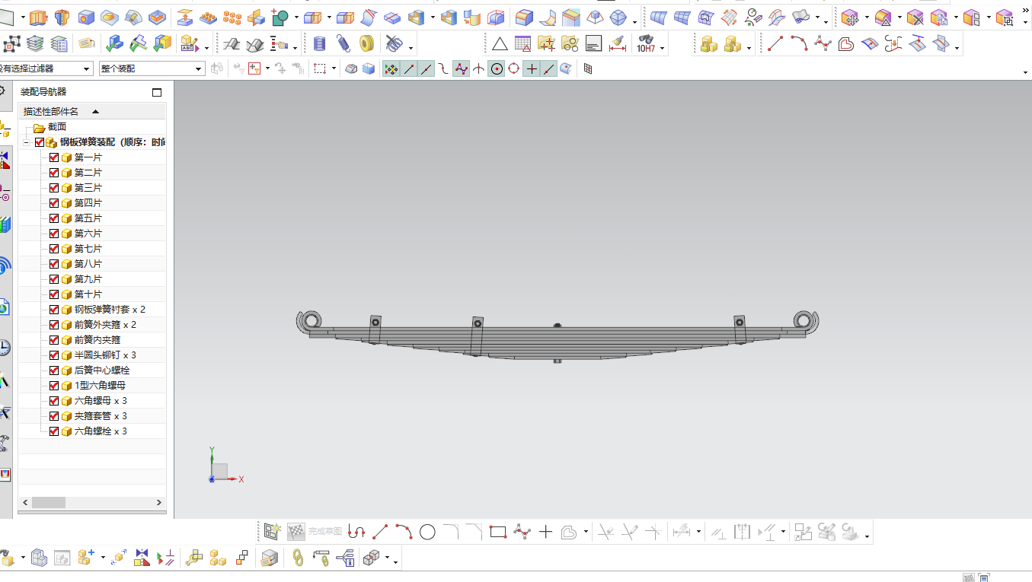Click the PMI note icon labeled ABC

[x=189, y=44]
